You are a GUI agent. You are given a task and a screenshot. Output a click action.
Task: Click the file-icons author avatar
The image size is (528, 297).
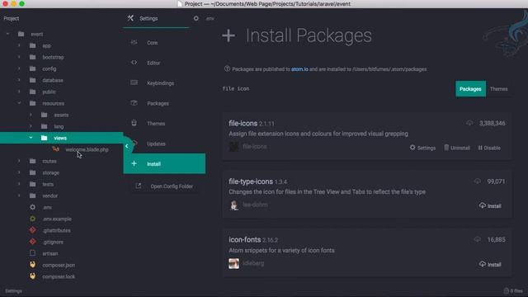click(x=233, y=147)
